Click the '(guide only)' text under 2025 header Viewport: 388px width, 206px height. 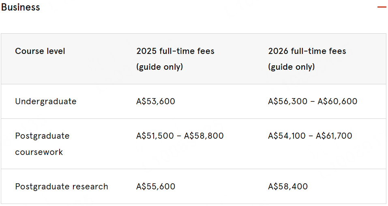[160, 67]
